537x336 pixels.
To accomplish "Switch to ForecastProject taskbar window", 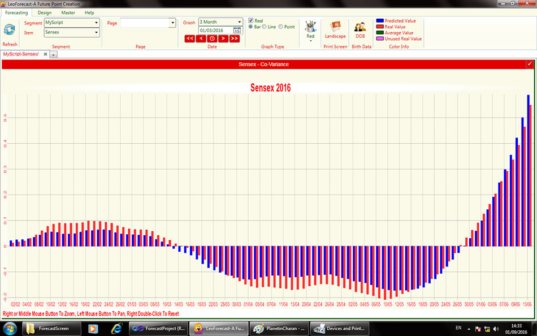I will click(158, 329).
